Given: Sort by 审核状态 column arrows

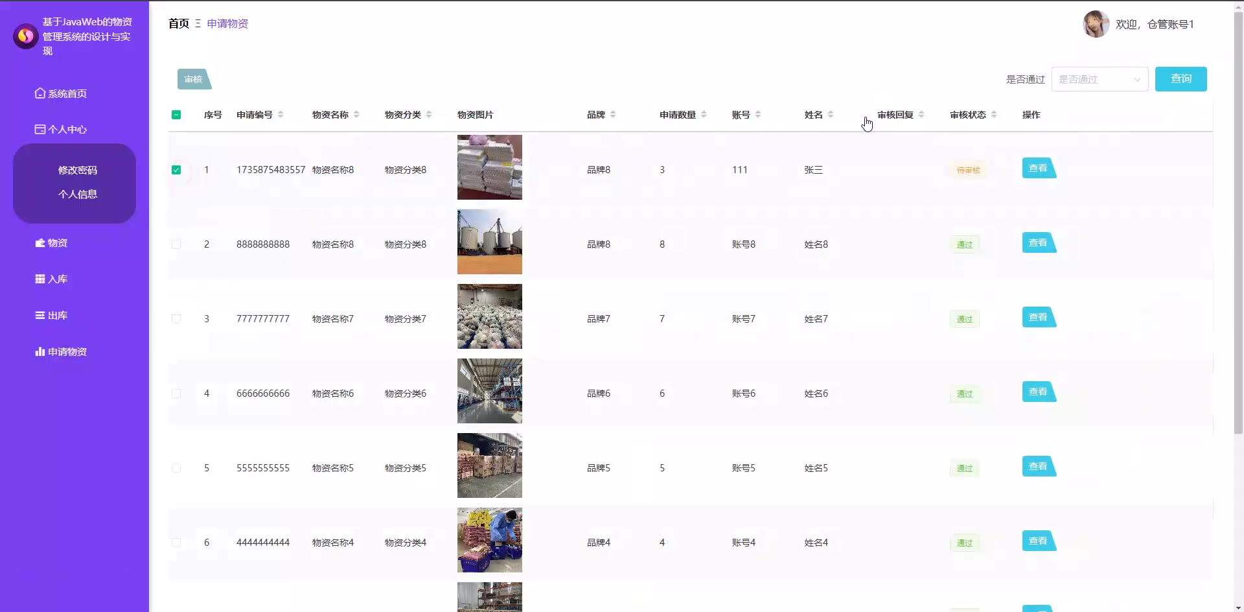Looking at the screenshot, I should 994,115.
